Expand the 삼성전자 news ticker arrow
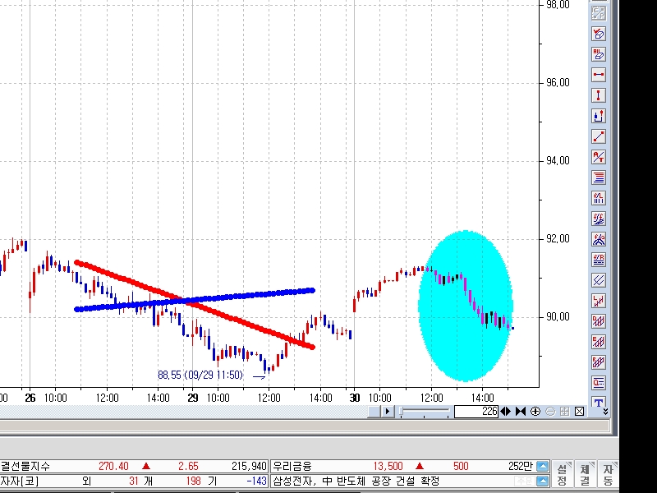657x493 pixels. click(542, 481)
